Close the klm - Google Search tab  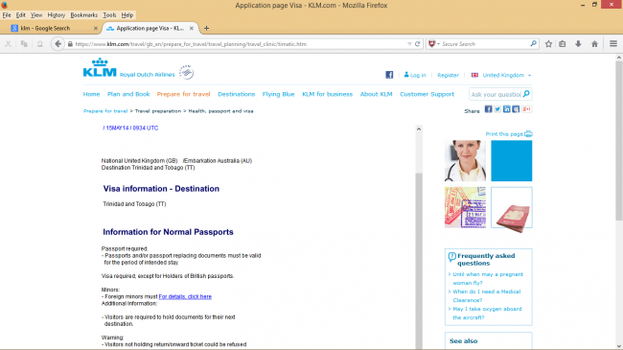95,28
